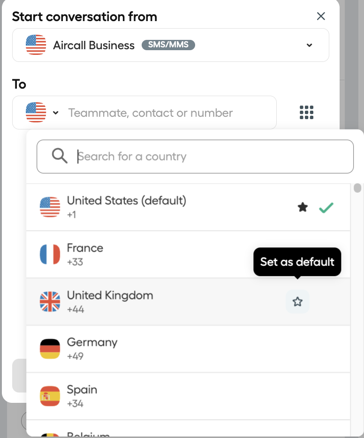Select France +33 from country list
Viewport: 364px width, 438px height.
point(188,255)
